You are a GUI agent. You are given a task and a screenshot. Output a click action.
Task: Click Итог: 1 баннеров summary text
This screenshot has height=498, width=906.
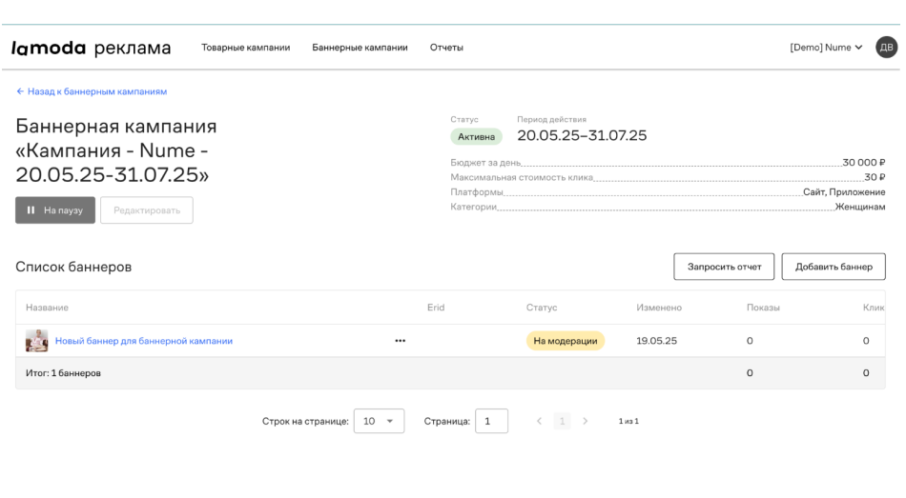point(63,372)
